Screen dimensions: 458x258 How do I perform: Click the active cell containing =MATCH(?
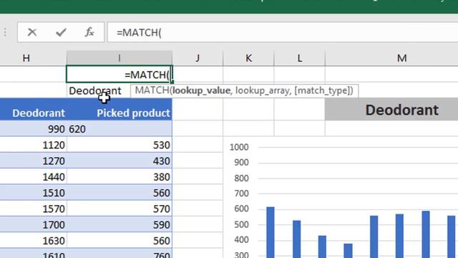120,75
